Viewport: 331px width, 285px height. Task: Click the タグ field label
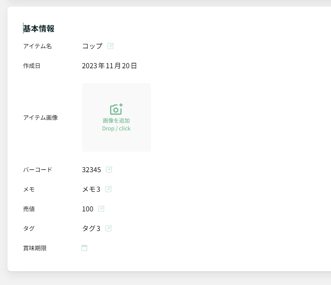click(x=29, y=228)
